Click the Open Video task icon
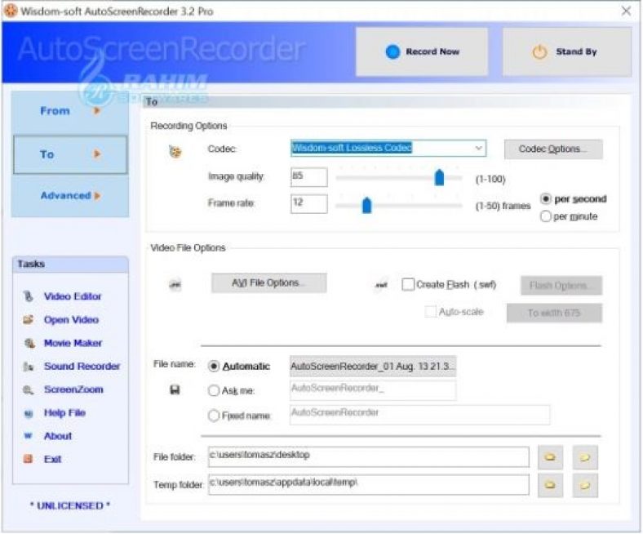 coord(28,319)
